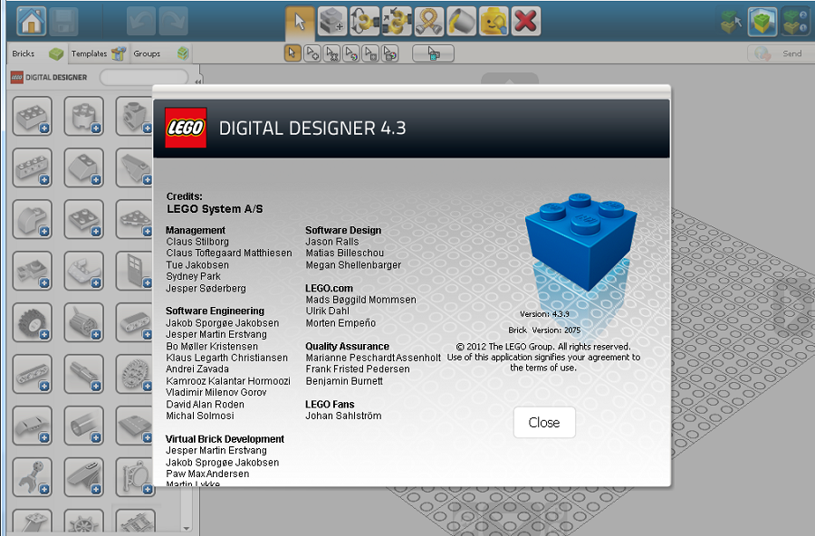
Task: Select the Paint bucket tool
Action: tap(461, 22)
